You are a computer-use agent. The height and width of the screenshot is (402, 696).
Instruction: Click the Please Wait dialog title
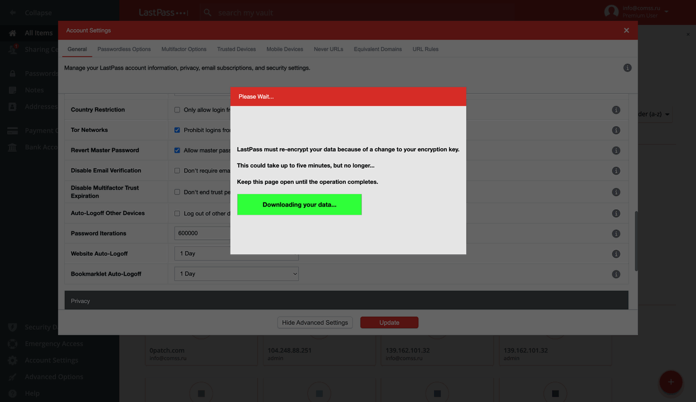(256, 97)
